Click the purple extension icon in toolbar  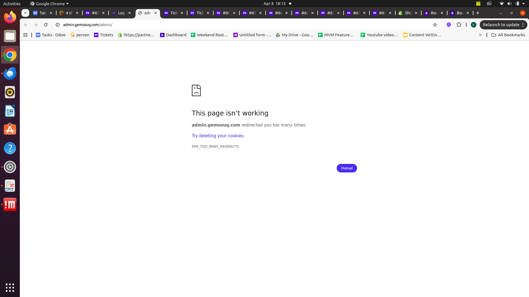449,25
